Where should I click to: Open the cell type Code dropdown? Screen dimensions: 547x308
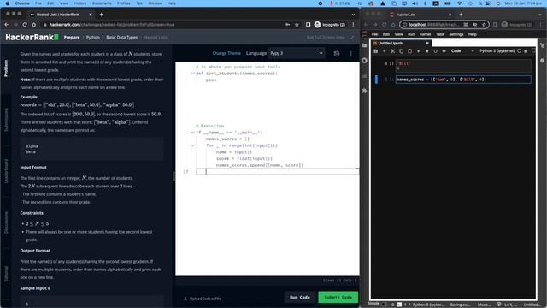click(x=462, y=51)
